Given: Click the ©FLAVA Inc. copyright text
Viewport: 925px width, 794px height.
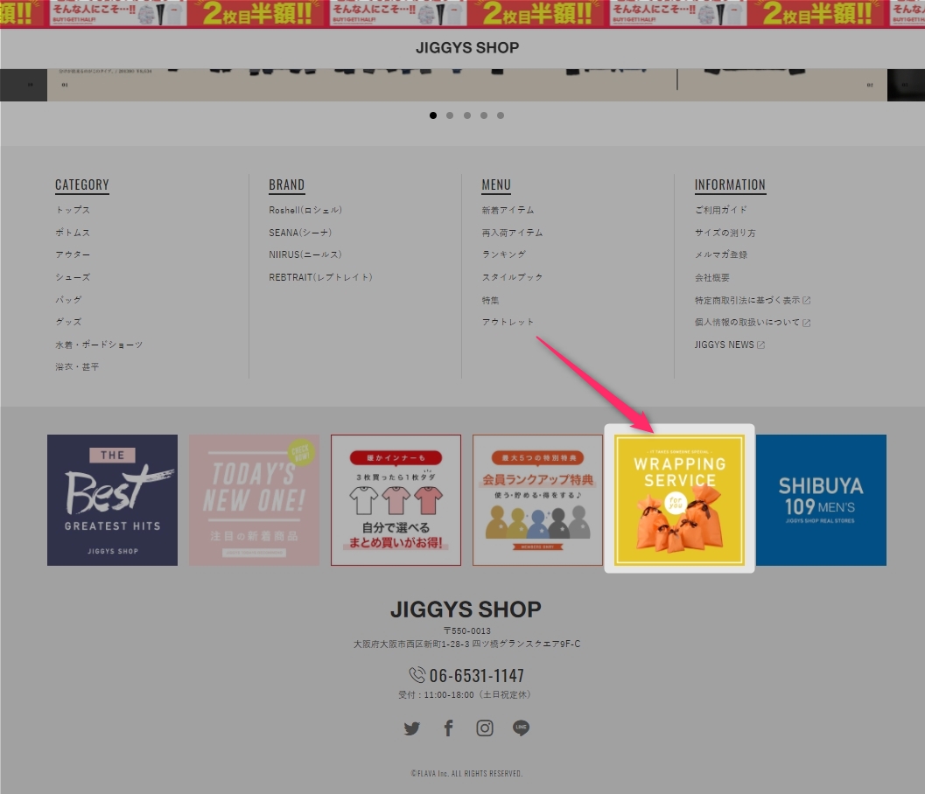Looking at the screenshot, I should pyautogui.click(x=466, y=773).
